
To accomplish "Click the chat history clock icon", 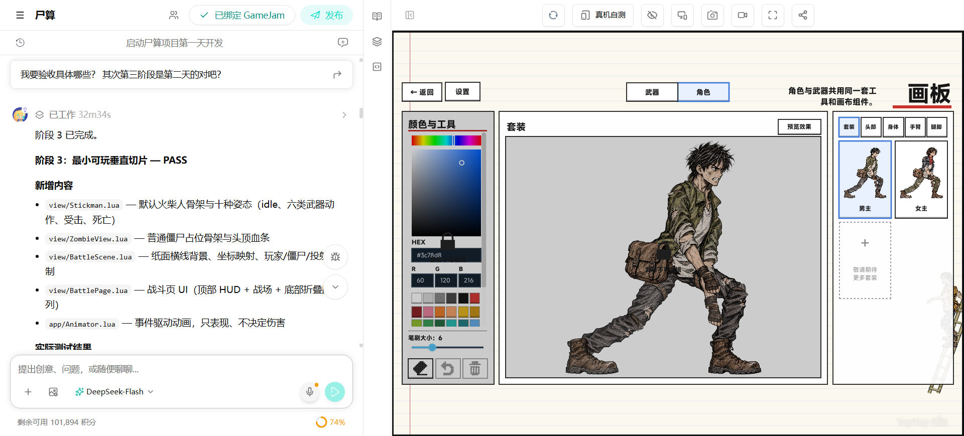I will (x=20, y=43).
